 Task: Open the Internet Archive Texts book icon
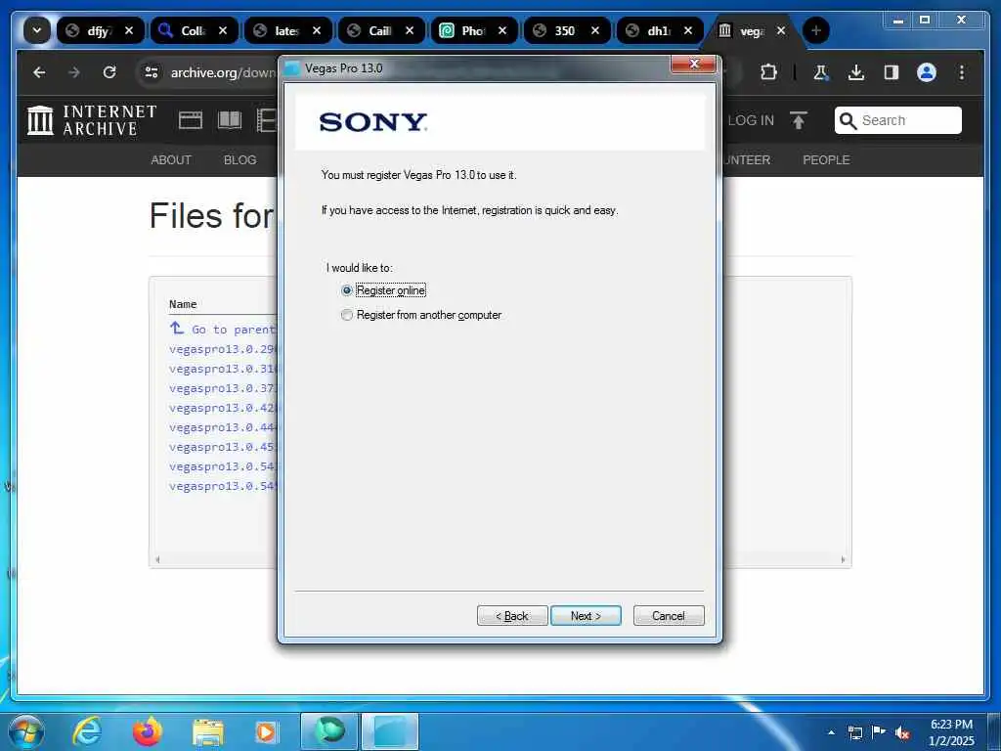[x=230, y=120]
